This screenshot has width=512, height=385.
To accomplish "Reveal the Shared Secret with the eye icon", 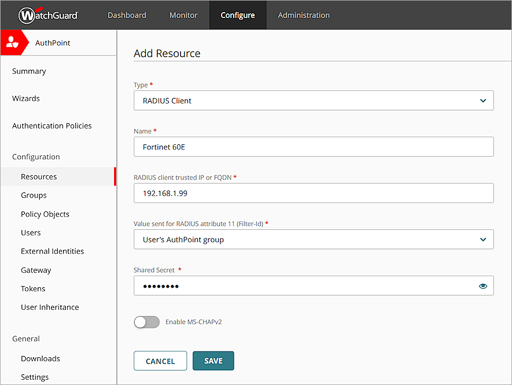I will point(482,285).
